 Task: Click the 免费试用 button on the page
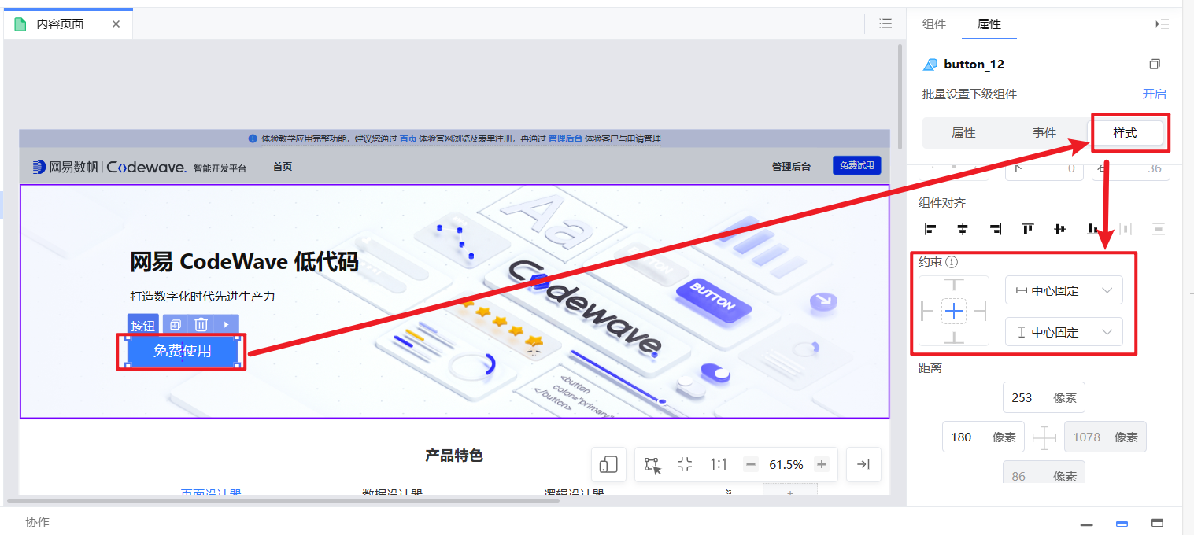856,165
